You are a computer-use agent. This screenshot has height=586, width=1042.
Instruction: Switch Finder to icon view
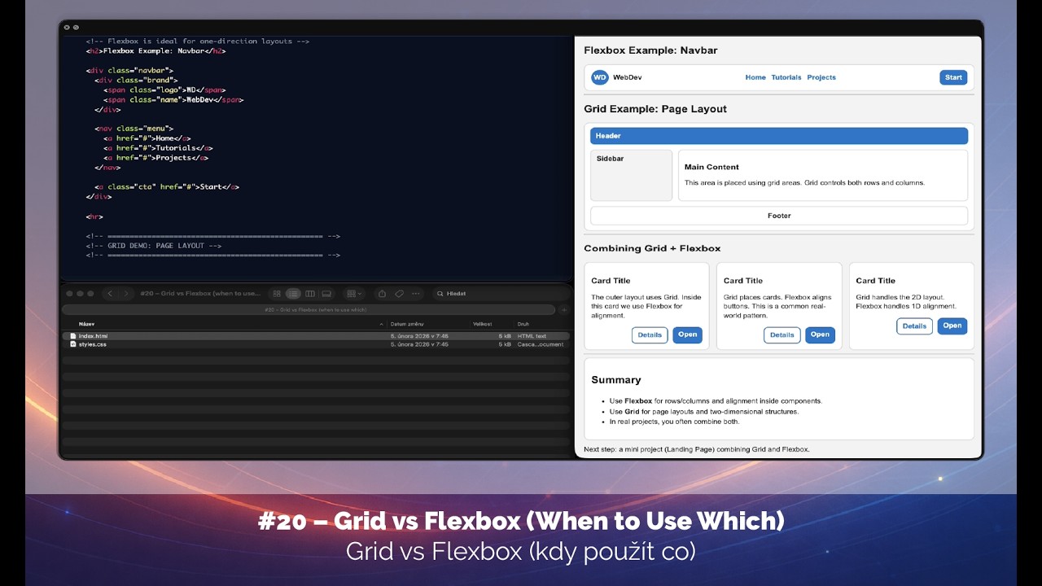[277, 294]
